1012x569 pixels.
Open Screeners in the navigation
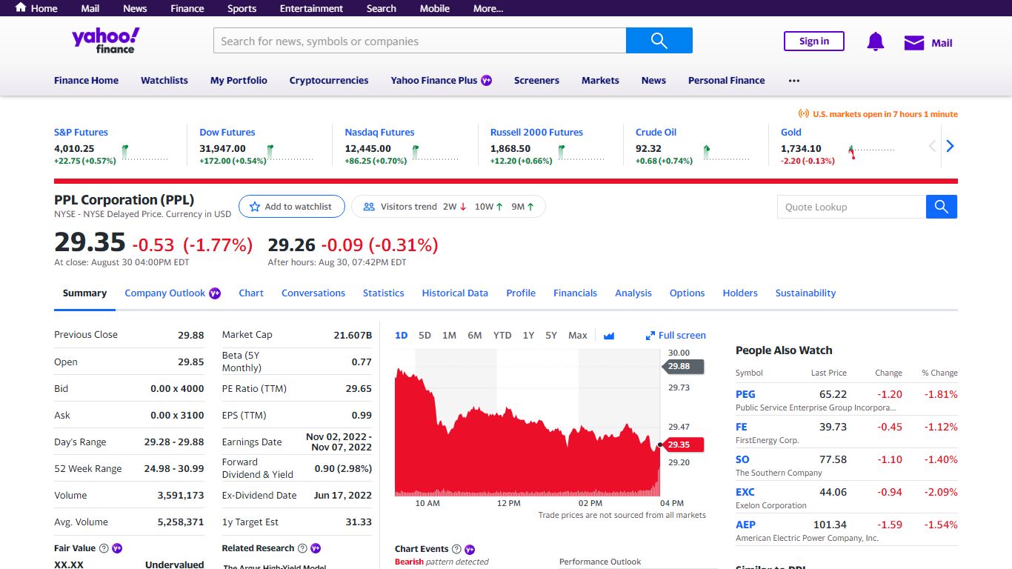coord(536,80)
